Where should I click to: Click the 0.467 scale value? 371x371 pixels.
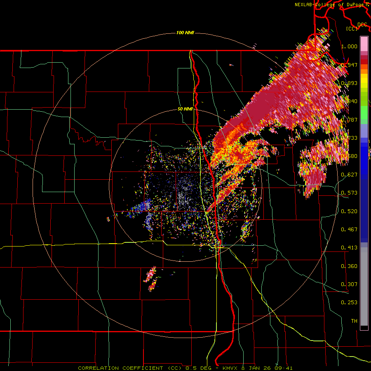click(x=349, y=230)
